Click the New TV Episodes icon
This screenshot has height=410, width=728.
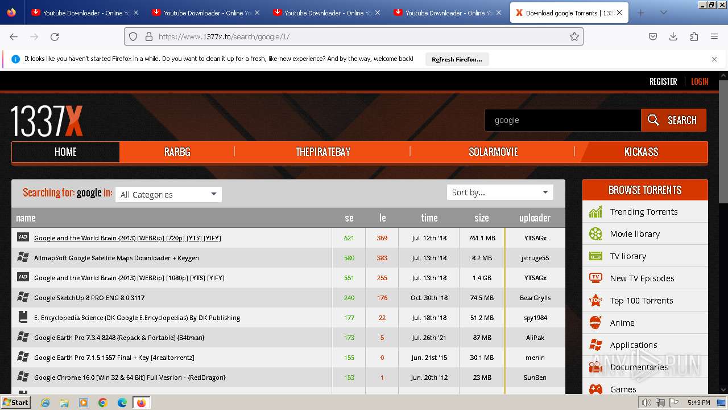pyautogui.click(x=595, y=278)
